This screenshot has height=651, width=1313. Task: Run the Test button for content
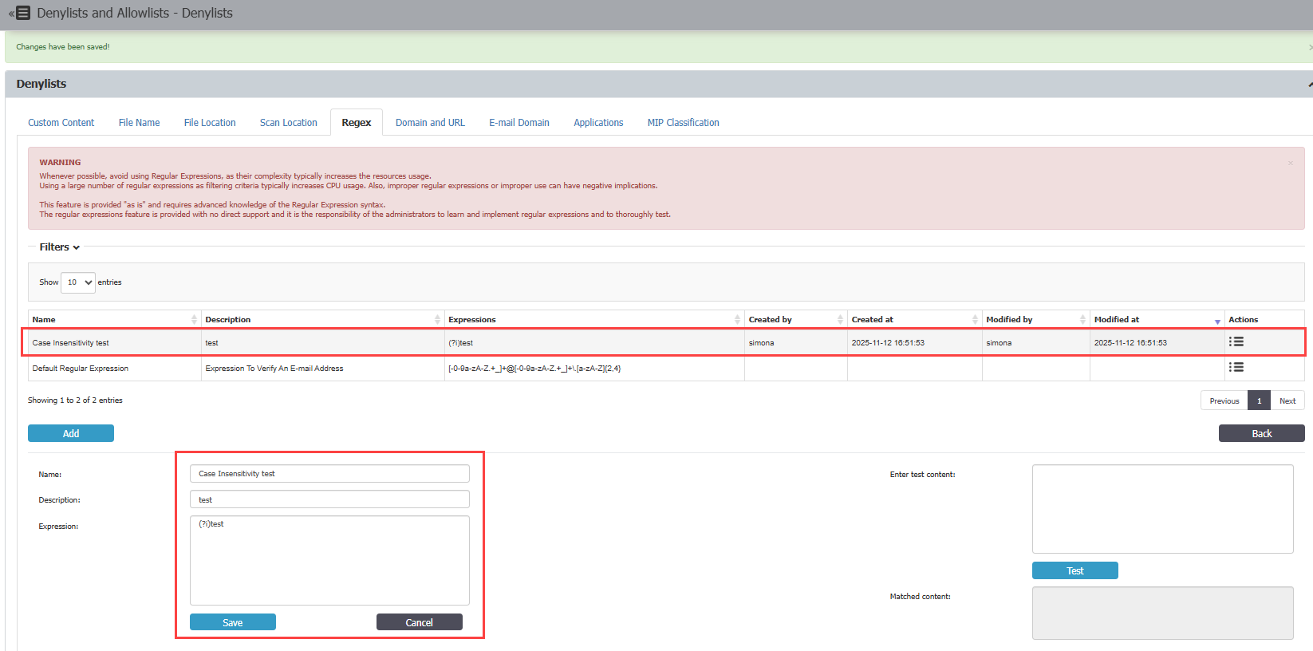pyautogui.click(x=1074, y=570)
